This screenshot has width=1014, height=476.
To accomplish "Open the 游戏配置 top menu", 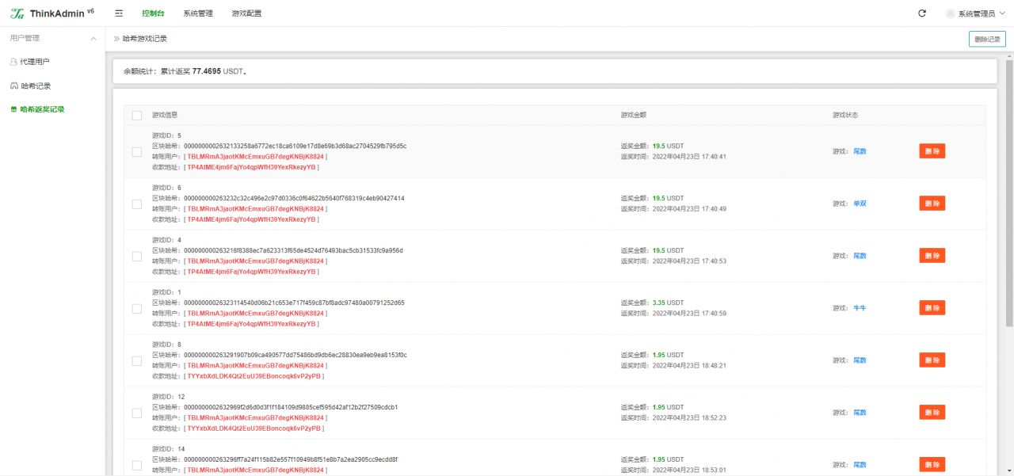I will click(x=246, y=13).
